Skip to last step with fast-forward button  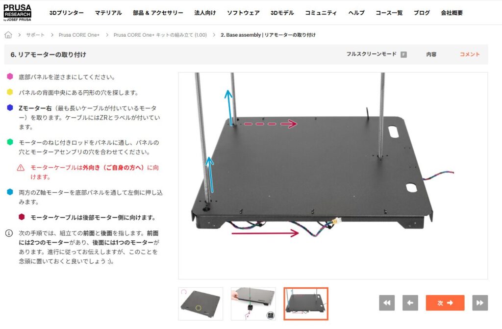coord(480,303)
